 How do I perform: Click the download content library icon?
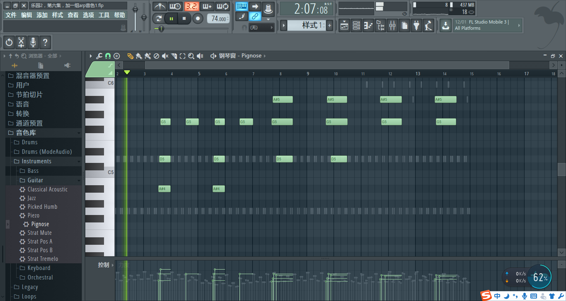click(445, 26)
